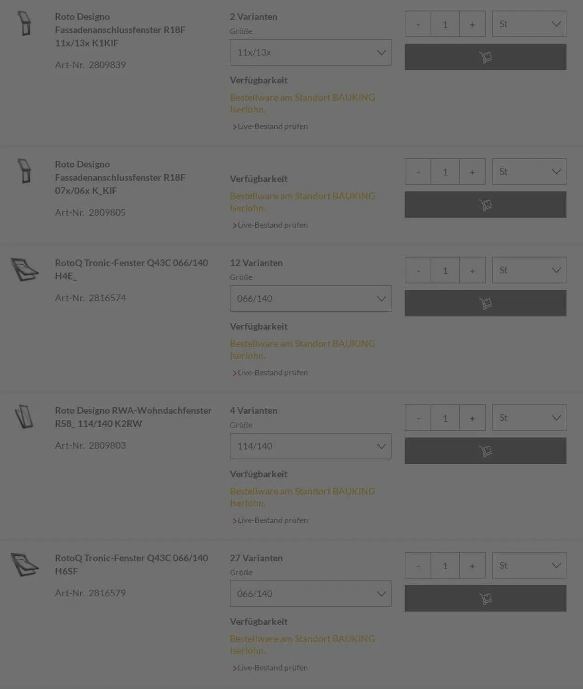Open unit dropdown for article 2809805
Image resolution: width=583 pixels, height=689 pixels.
click(529, 171)
